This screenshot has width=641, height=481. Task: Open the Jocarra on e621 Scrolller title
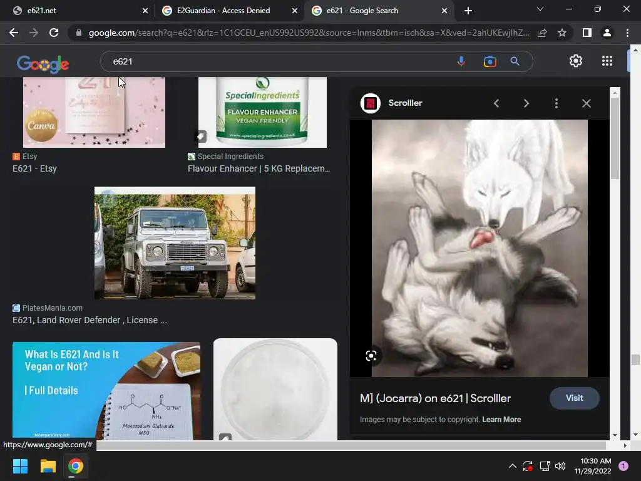pyautogui.click(x=436, y=398)
